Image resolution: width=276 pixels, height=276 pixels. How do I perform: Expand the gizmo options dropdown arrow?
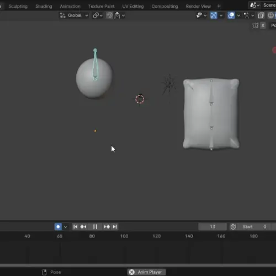[x=221, y=15]
